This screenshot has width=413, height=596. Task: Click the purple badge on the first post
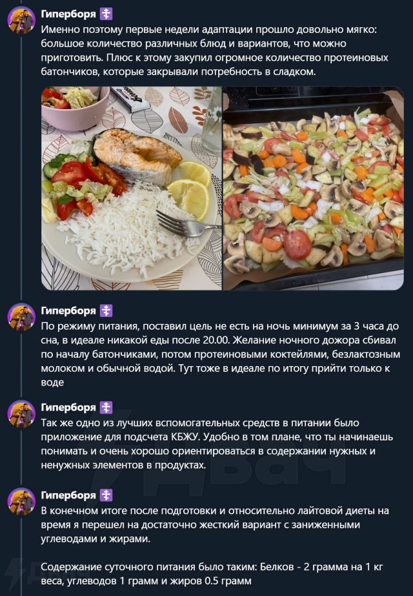pyautogui.click(x=106, y=14)
